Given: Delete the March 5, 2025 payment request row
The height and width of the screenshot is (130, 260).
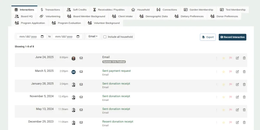Looking at the screenshot, I should tap(244, 72).
